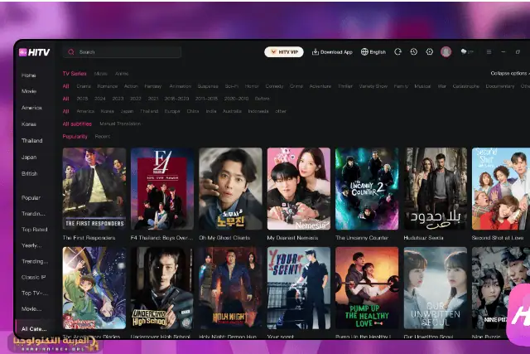Click the settings gear icon in the top bar
Viewport: 530px width, 354px height.
pyautogui.click(x=429, y=51)
